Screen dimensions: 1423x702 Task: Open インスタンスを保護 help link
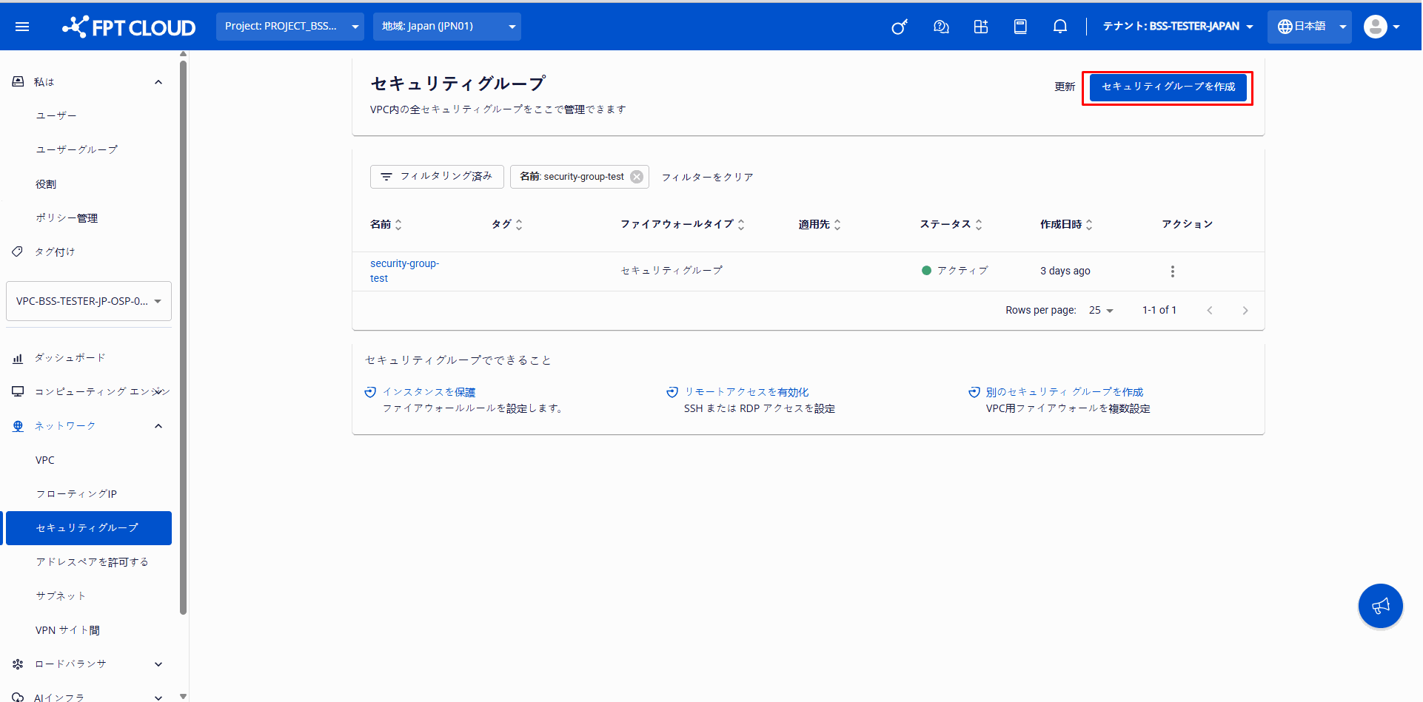[429, 393]
